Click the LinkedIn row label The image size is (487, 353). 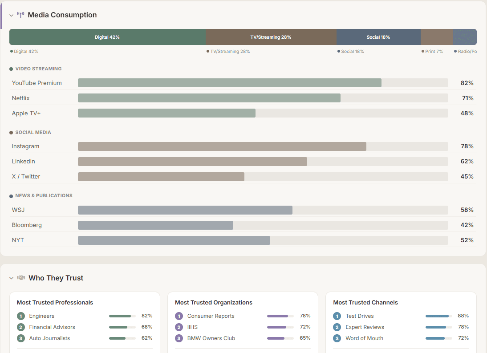pyautogui.click(x=23, y=162)
